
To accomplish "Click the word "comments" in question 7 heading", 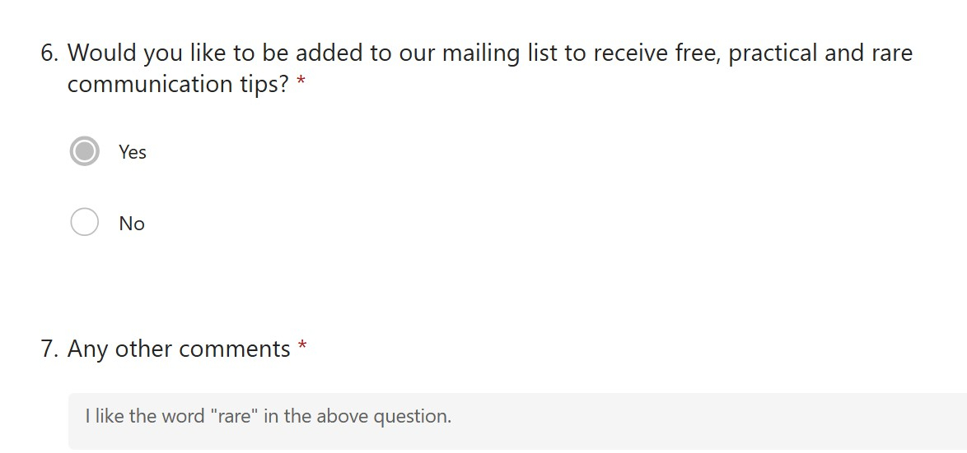I will click(235, 349).
